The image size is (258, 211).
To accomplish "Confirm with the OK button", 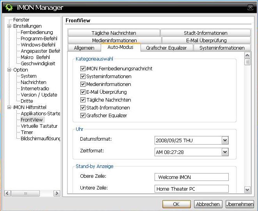I will [x=176, y=204].
